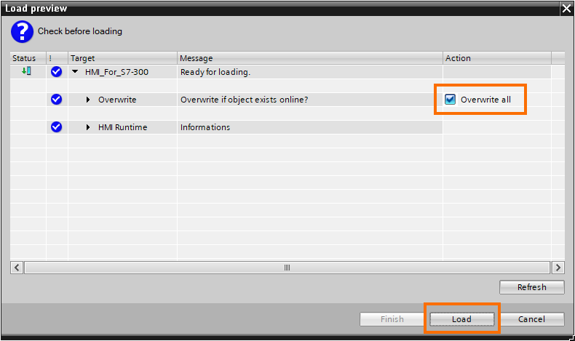
Task: Click the Message column header
Action: click(197, 58)
